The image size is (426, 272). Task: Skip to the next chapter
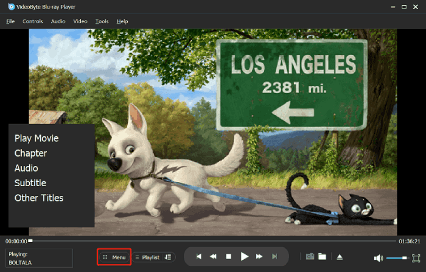pyautogui.click(x=274, y=257)
